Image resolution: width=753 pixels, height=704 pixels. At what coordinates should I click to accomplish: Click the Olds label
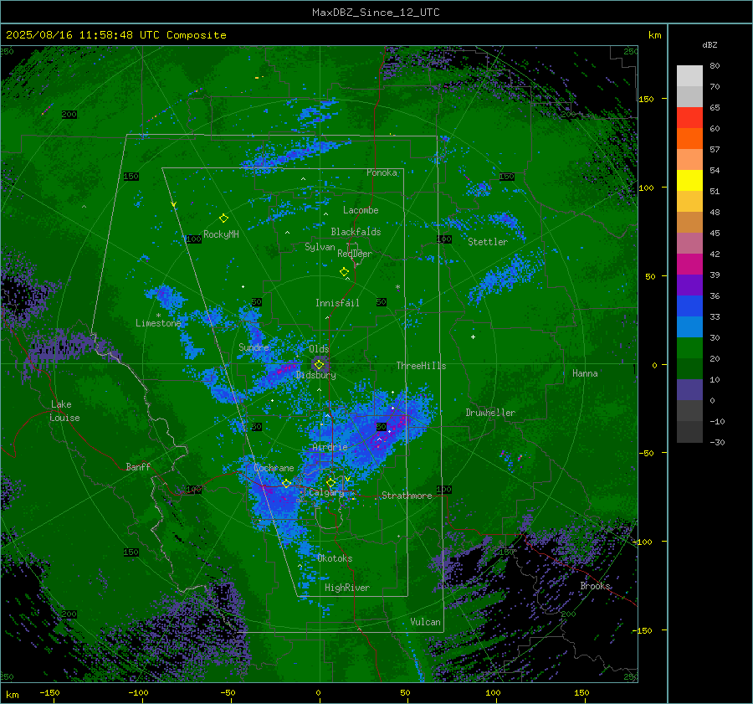(319, 349)
